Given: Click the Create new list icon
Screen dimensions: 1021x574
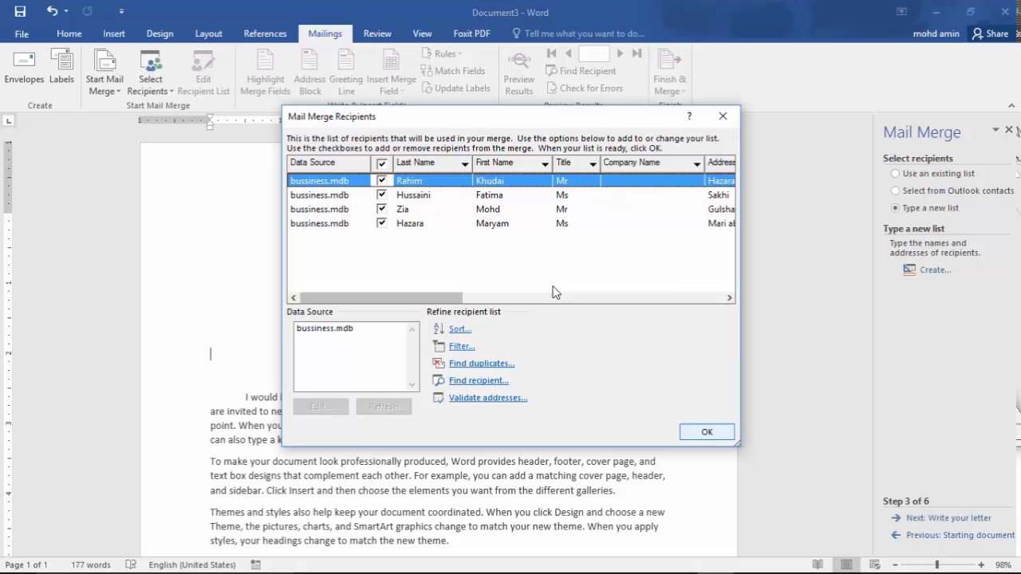Looking at the screenshot, I should click(909, 269).
